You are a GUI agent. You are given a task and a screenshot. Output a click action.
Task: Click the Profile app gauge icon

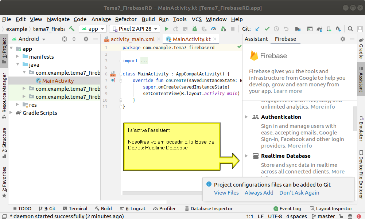pos(213,29)
